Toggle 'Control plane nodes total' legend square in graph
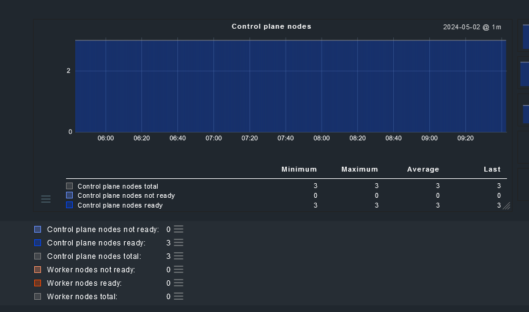Image resolution: width=529 pixels, height=312 pixels. point(69,186)
